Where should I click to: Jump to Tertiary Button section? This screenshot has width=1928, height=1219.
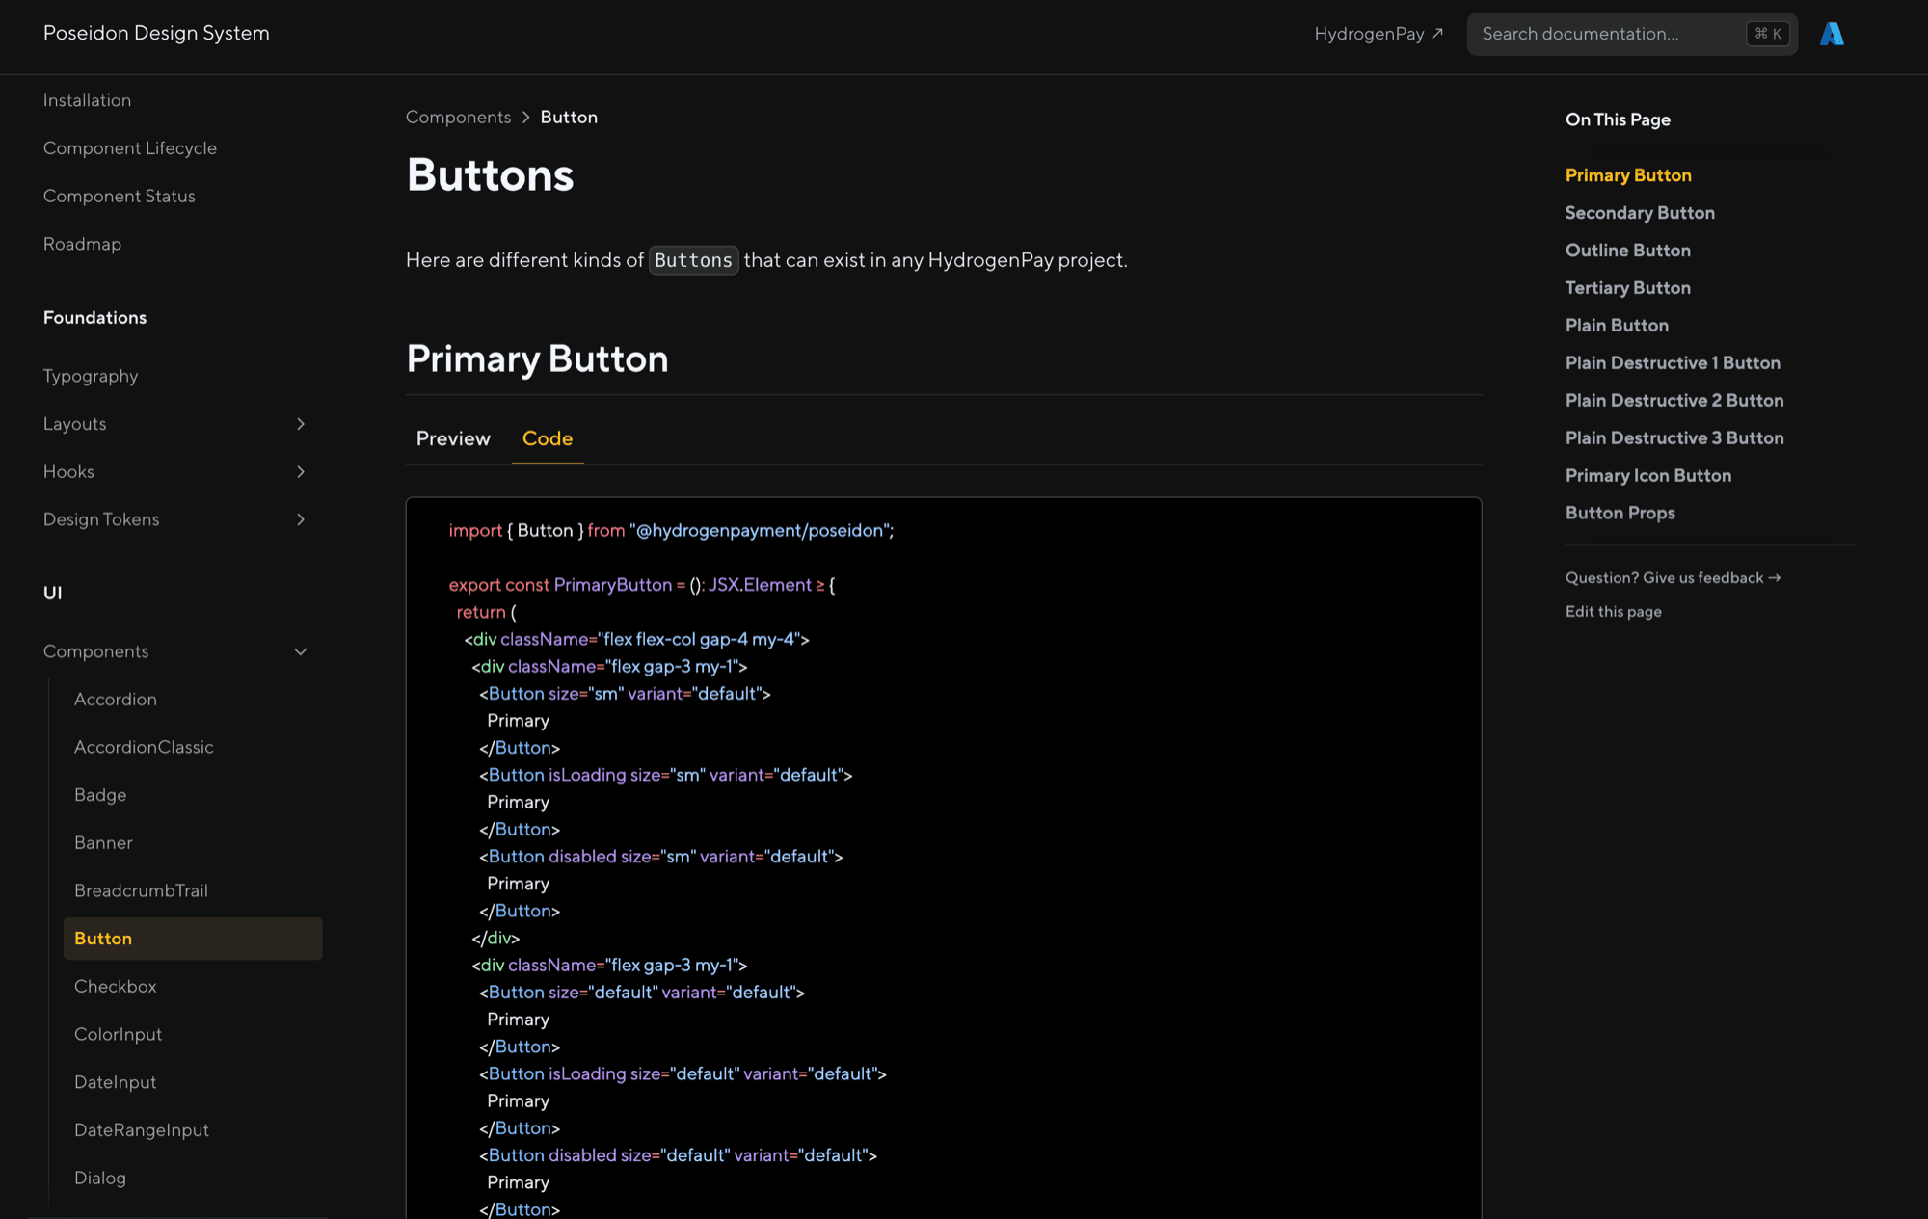pos(1628,288)
